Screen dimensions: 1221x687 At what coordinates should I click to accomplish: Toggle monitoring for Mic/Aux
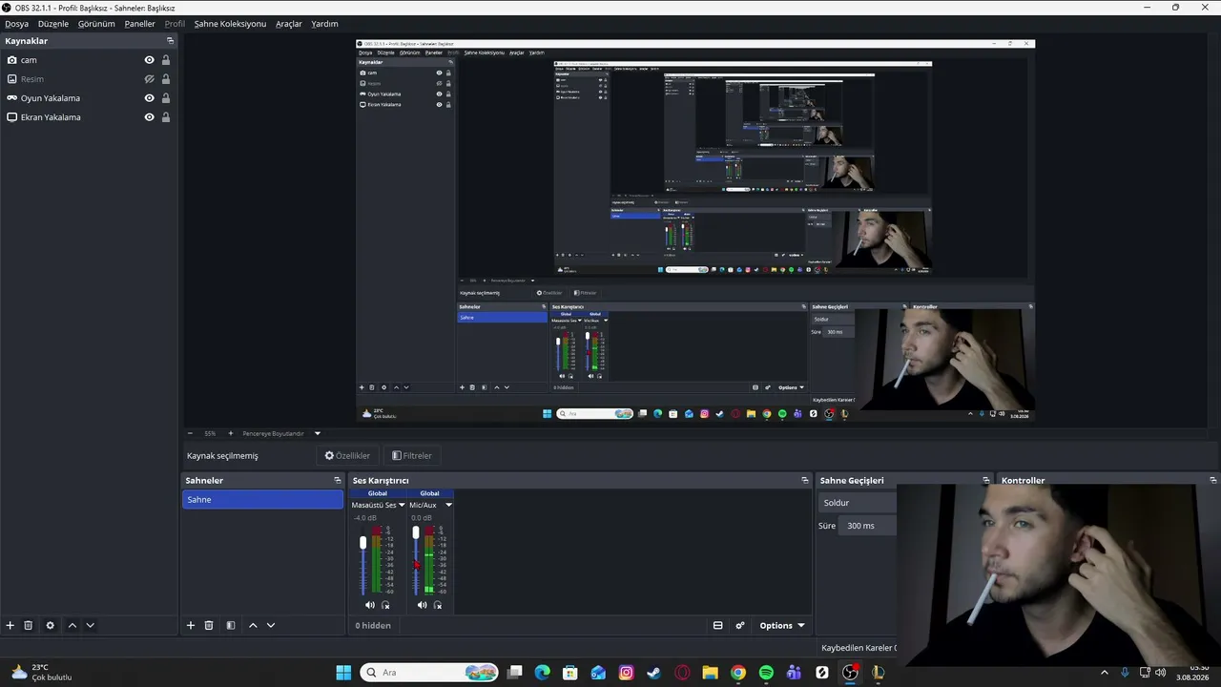click(438, 605)
